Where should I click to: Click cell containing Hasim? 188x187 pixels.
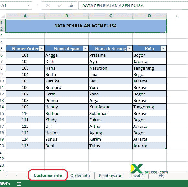67,133
